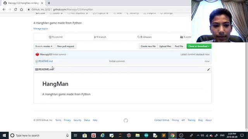Open Microsoft Store from the taskbar
The image size is (248, 139).
coord(84,136)
